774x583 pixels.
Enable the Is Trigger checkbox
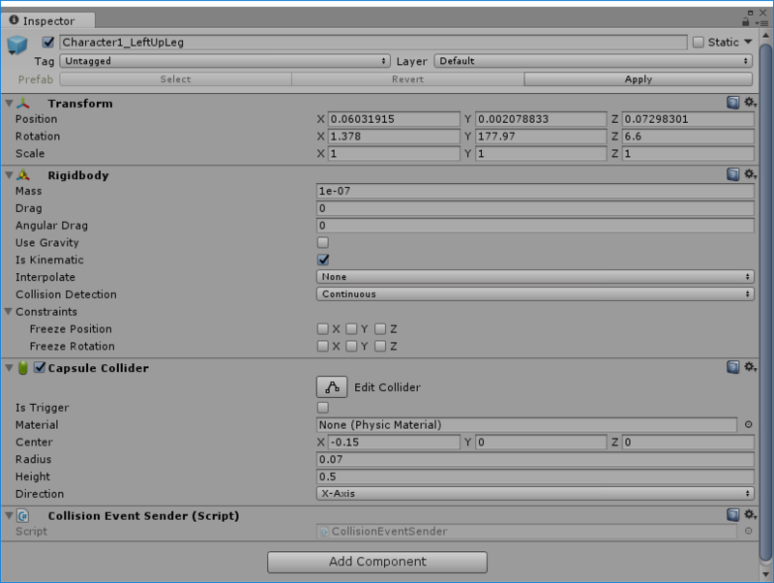tap(323, 408)
